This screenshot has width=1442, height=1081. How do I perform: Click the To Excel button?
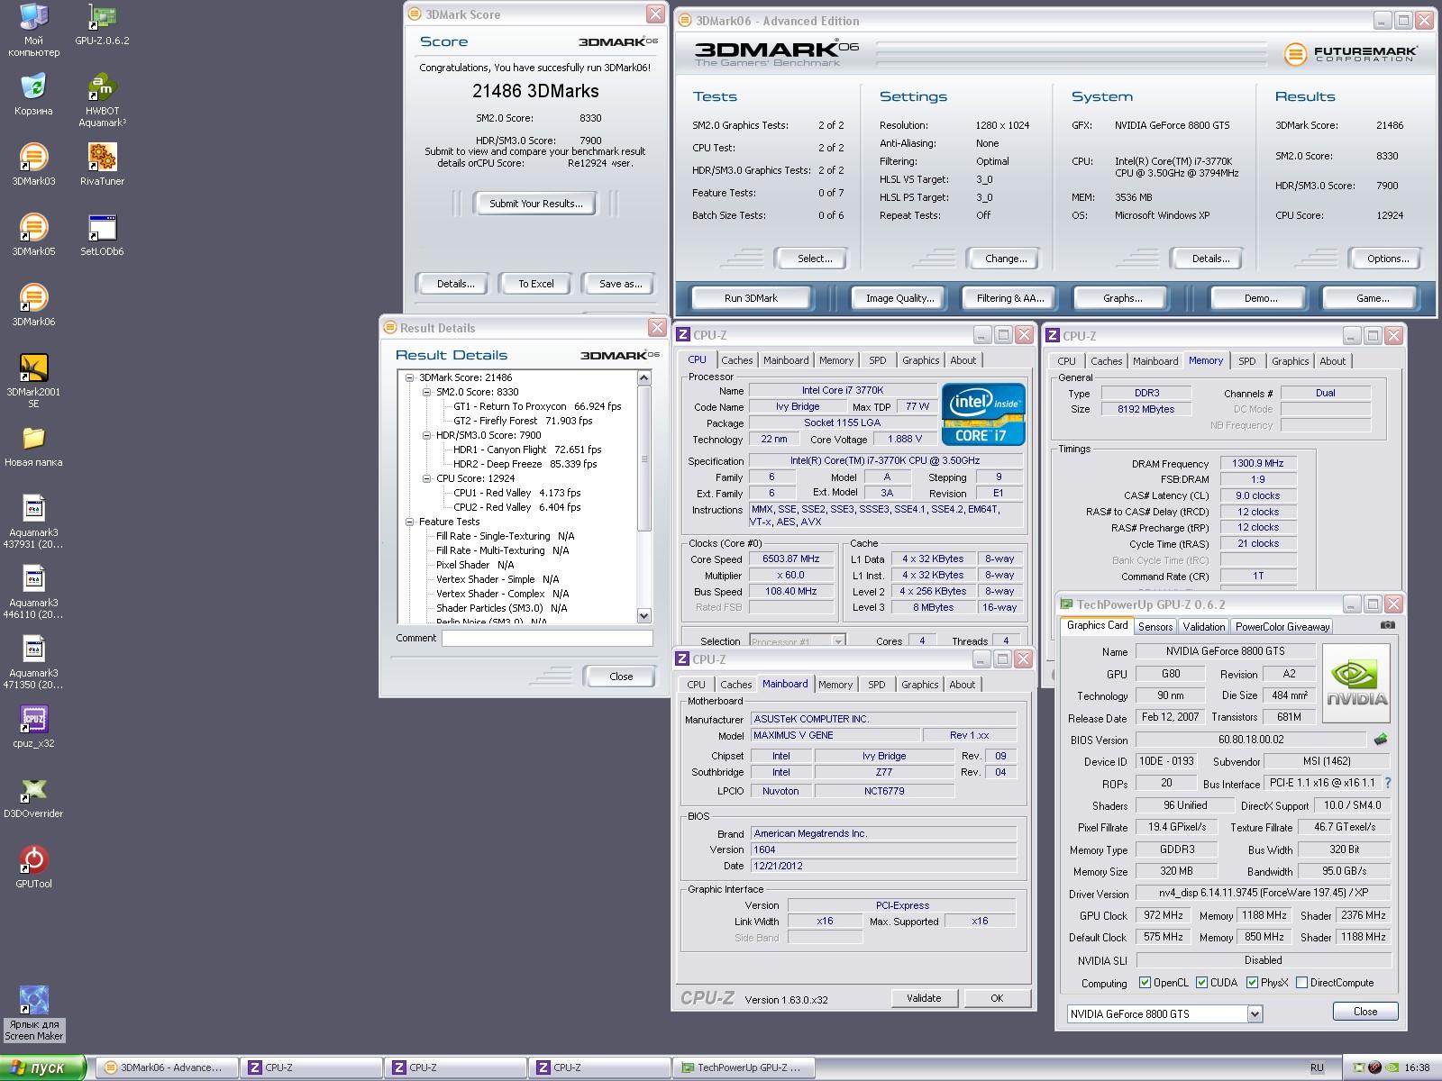tap(536, 284)
